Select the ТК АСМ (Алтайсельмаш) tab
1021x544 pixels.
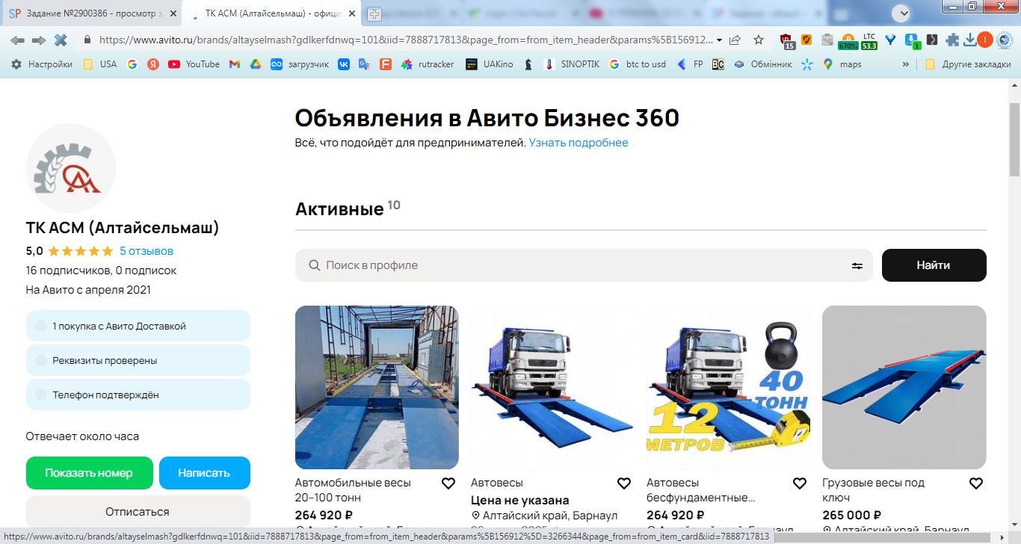pos(271,13)
